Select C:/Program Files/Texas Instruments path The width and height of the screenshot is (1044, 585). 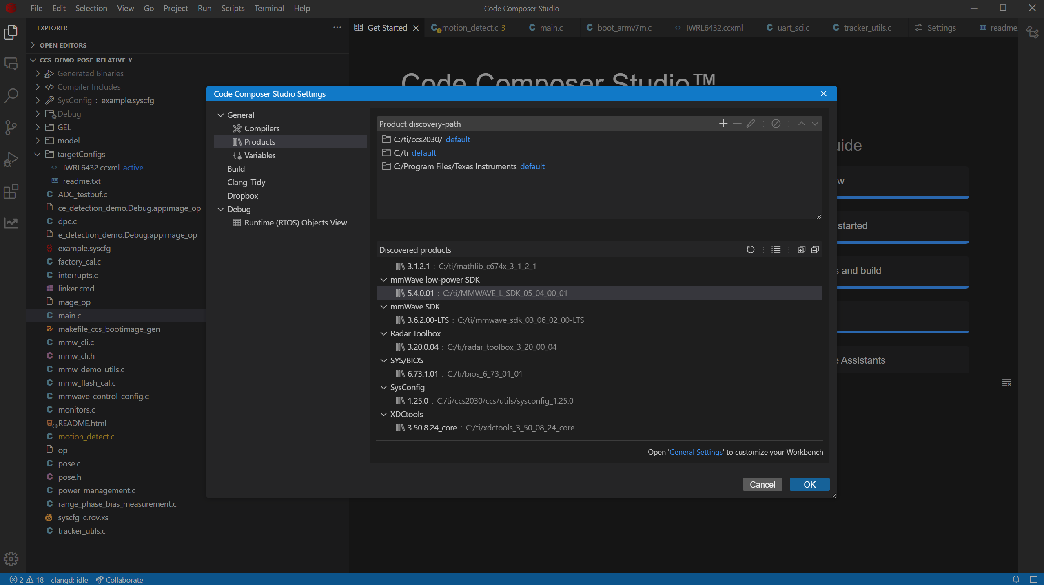tap(599, 166)
